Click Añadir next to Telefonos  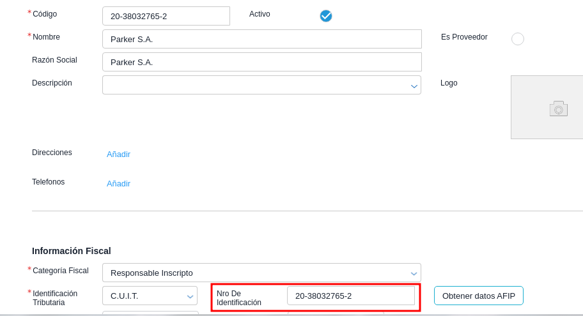[118, 183]
